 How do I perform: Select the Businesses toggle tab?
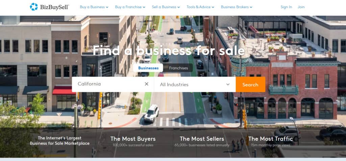coord(148,68)
